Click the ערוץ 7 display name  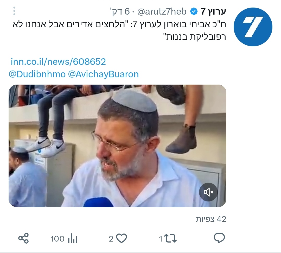(213, 12)
